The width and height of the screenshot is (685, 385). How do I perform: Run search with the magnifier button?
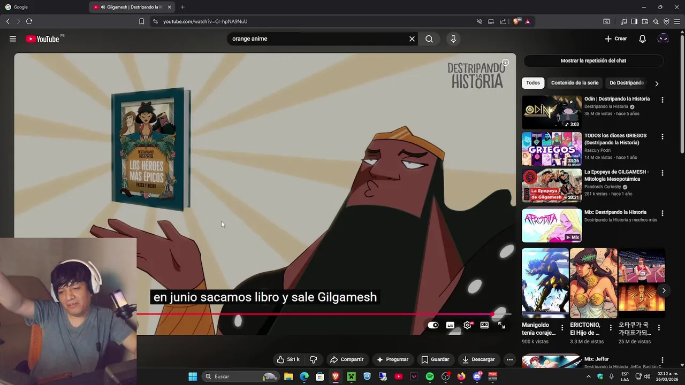[x=429, y=39]
